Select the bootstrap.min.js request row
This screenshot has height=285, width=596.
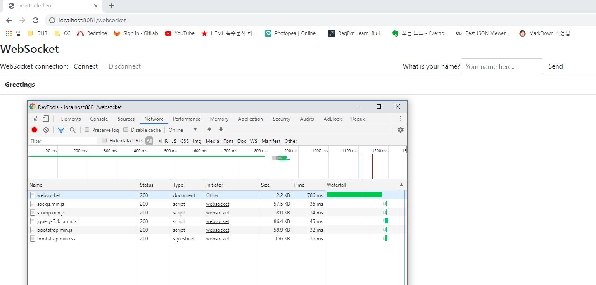tap(217, 230)
